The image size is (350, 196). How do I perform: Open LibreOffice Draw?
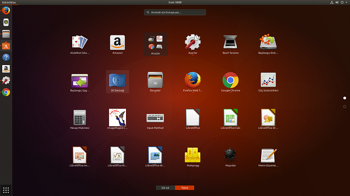click(x=268, y=119)
